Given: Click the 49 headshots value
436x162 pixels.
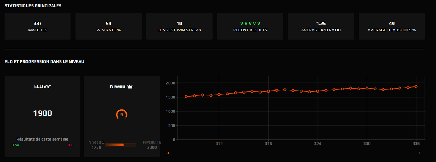Looking at the screenshot, I should click(392, 23).
